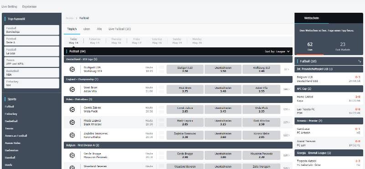The image size is (365, 169).
Task: Bet on Zaglebie Sosnowiec at 3.30
Action: click(x=185, y=135)
